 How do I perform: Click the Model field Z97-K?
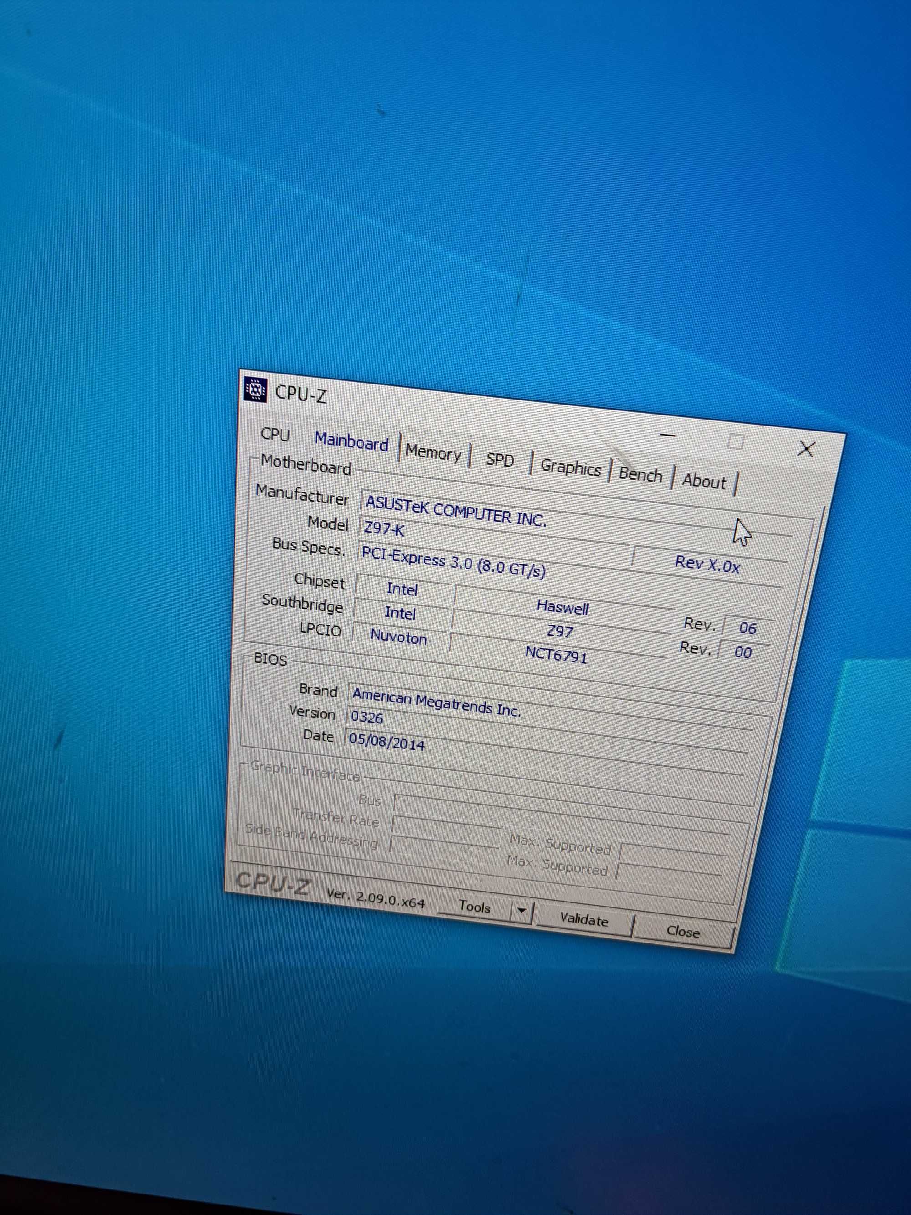pos(494,539)
